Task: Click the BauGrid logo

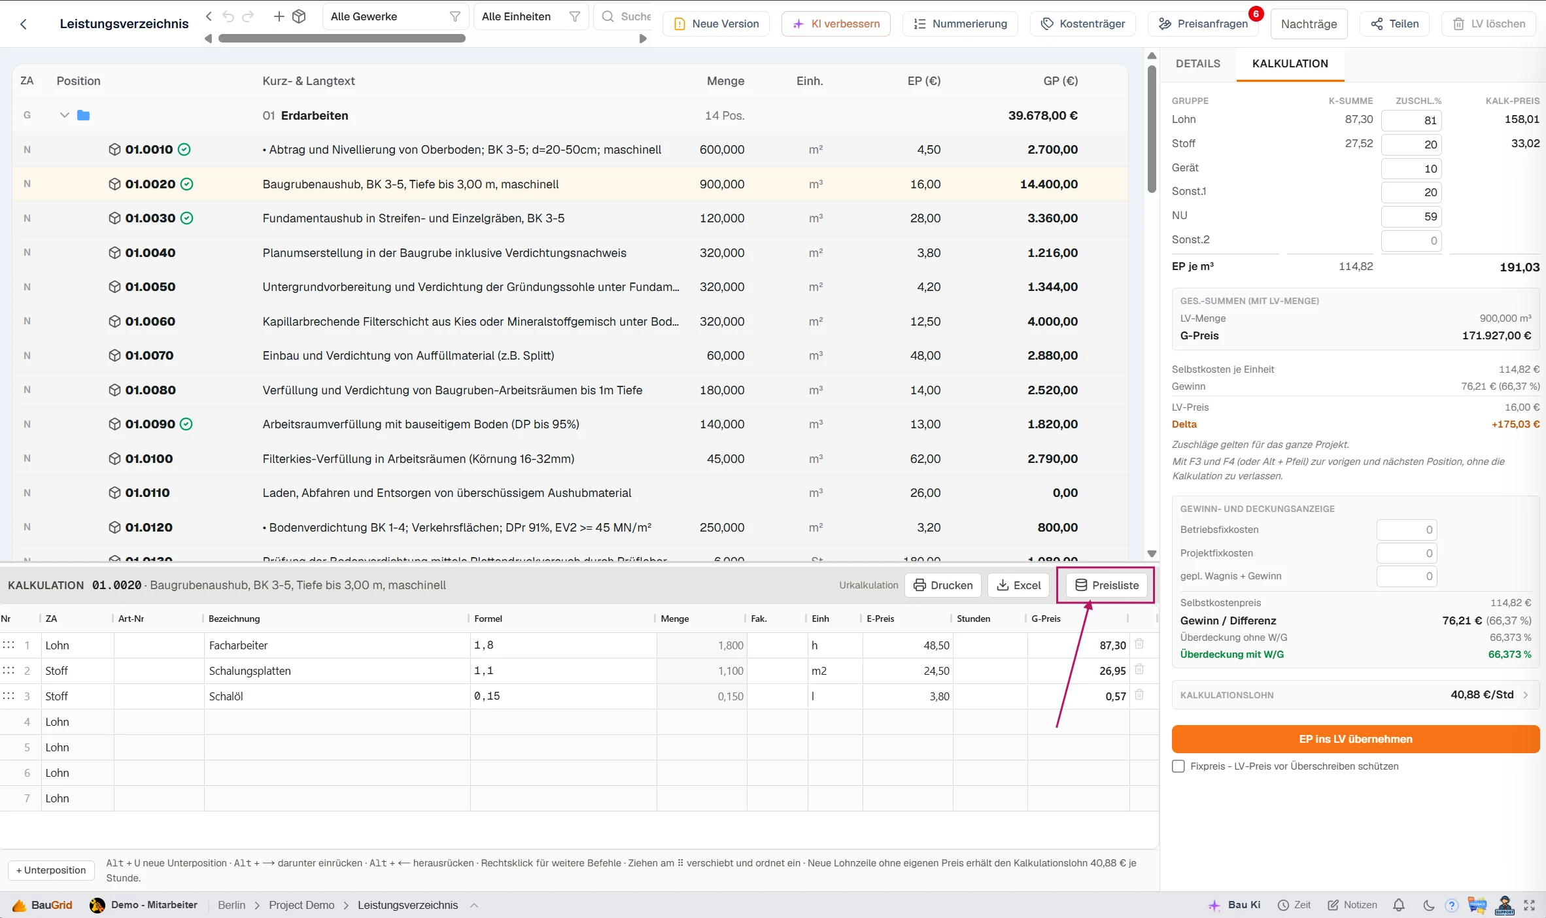Action: (x=43, y=905)
